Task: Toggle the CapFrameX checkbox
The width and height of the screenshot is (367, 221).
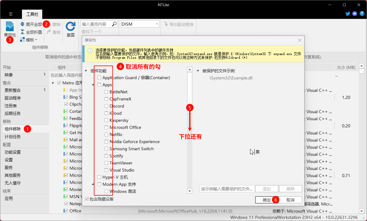Action: pyautogui.click(x=106, y=99)
